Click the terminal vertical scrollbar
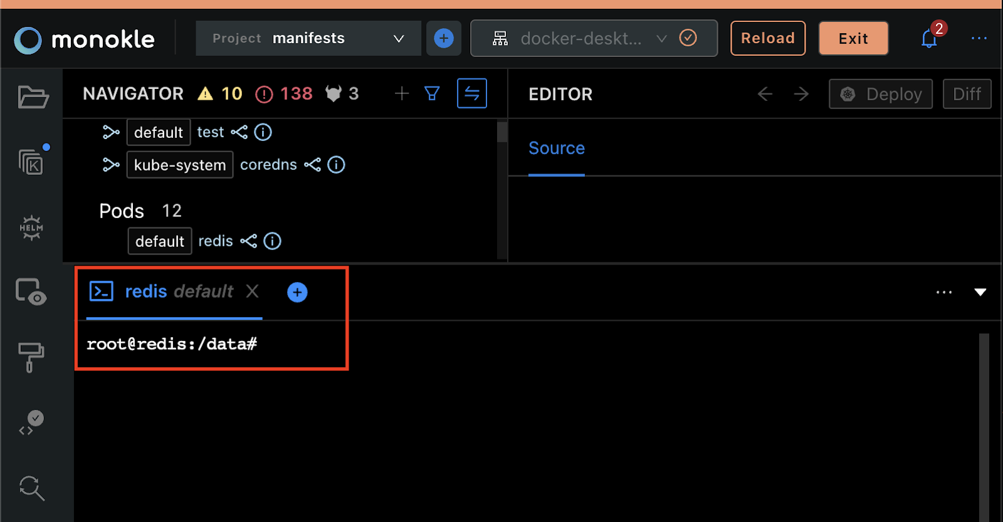The width and height of the screenshot is (1003, 522). pos(984,427)
